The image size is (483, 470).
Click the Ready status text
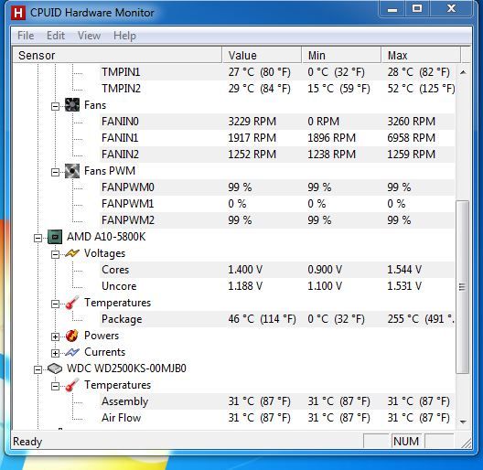tap(27, 442)
